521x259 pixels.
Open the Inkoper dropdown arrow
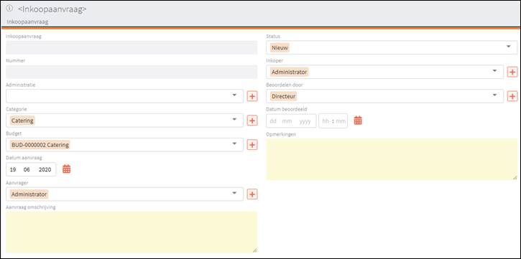tap(494, 70)
